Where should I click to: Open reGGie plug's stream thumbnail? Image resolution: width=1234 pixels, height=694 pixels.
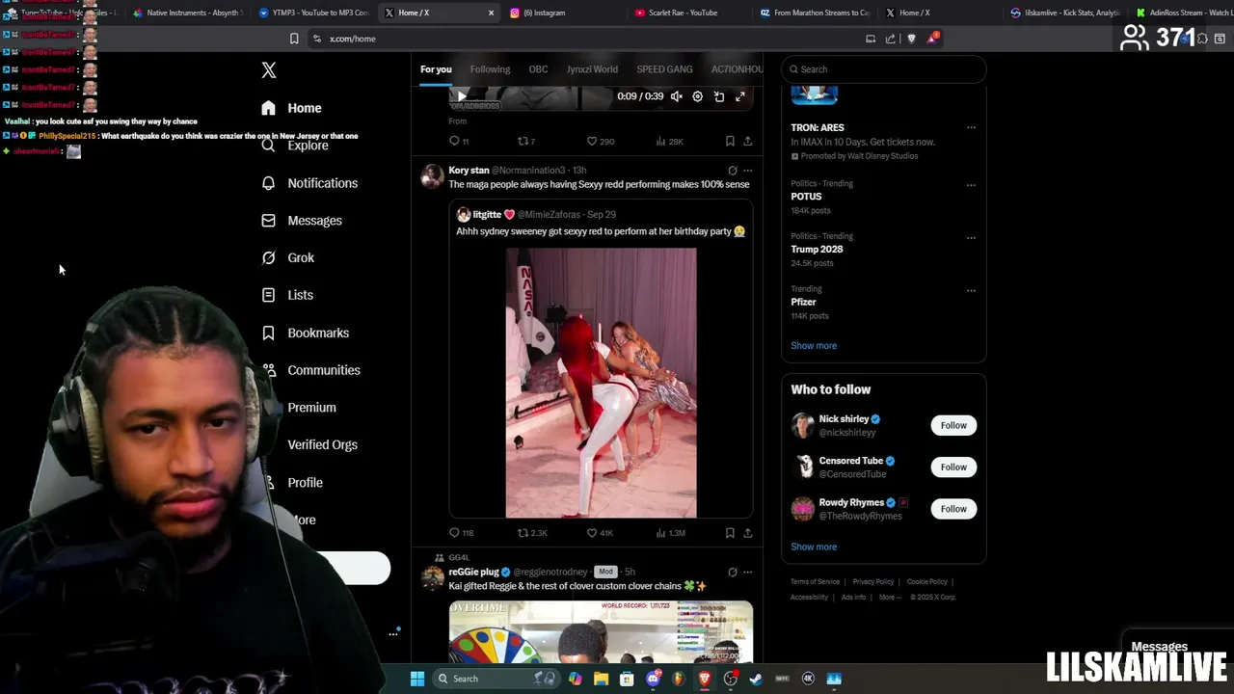(x=601, y=631)
